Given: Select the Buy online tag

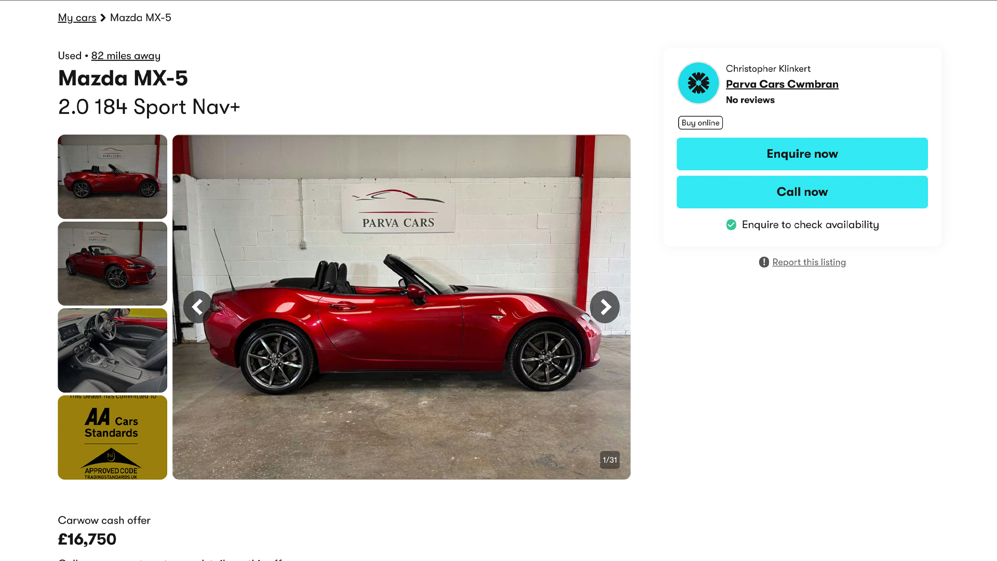Looking at the screenshot, I should coord(700,123).
